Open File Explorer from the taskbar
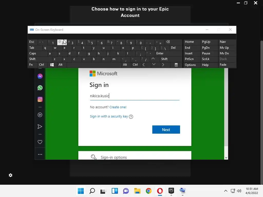This screenshot has width=263, height=197. (x=137, y=191)
